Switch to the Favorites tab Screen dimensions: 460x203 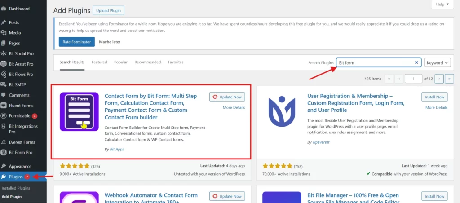click(176, 62)
